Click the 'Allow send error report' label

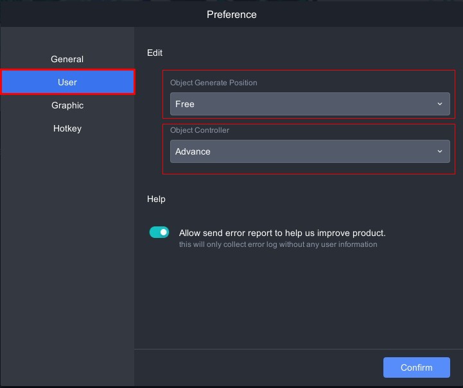pyautogui.click(x=282, y=233)
